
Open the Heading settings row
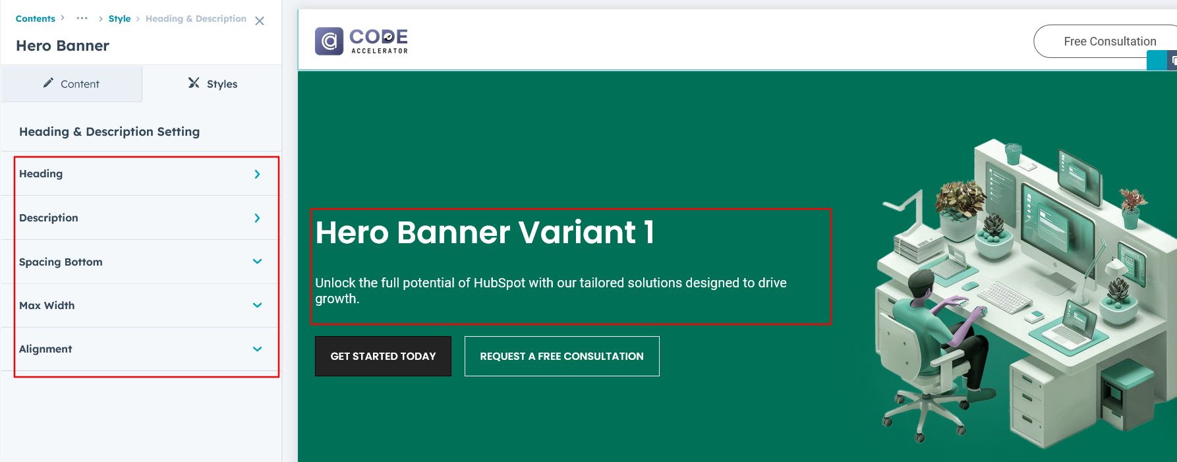tap(140, 174)
